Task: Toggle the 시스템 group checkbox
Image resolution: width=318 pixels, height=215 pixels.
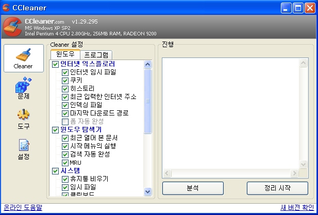Action: coord(55,171)
